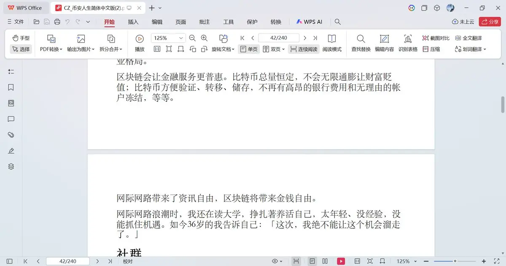506x266 pixels.
Task: Expand the 双页 dropdown arrow
Action: pos(283,49)
